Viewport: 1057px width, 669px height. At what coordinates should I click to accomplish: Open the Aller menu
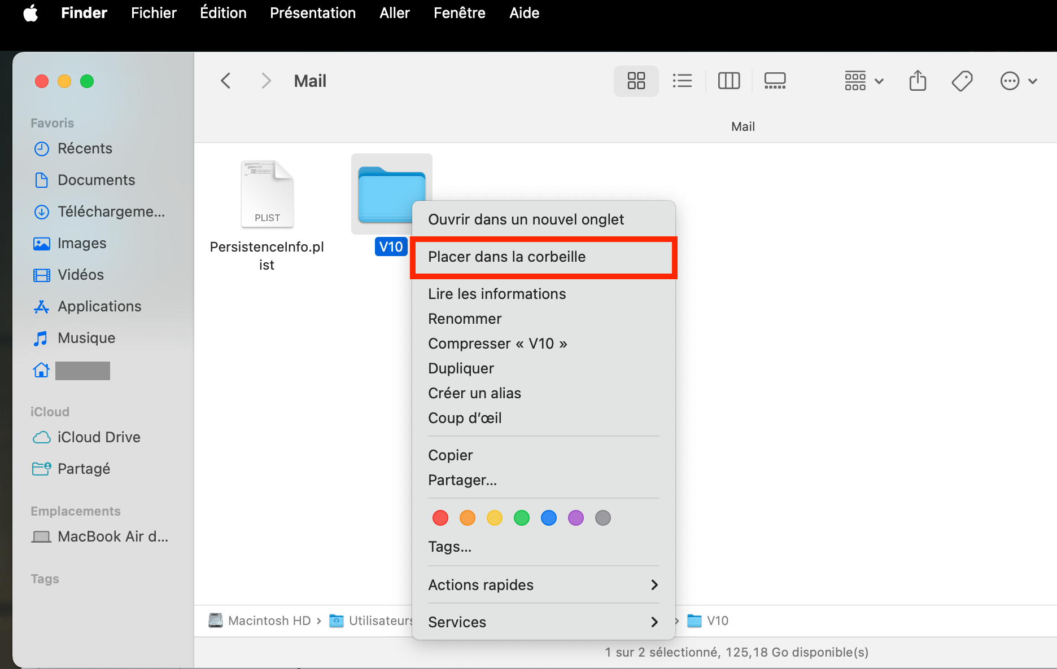point(395,13)
